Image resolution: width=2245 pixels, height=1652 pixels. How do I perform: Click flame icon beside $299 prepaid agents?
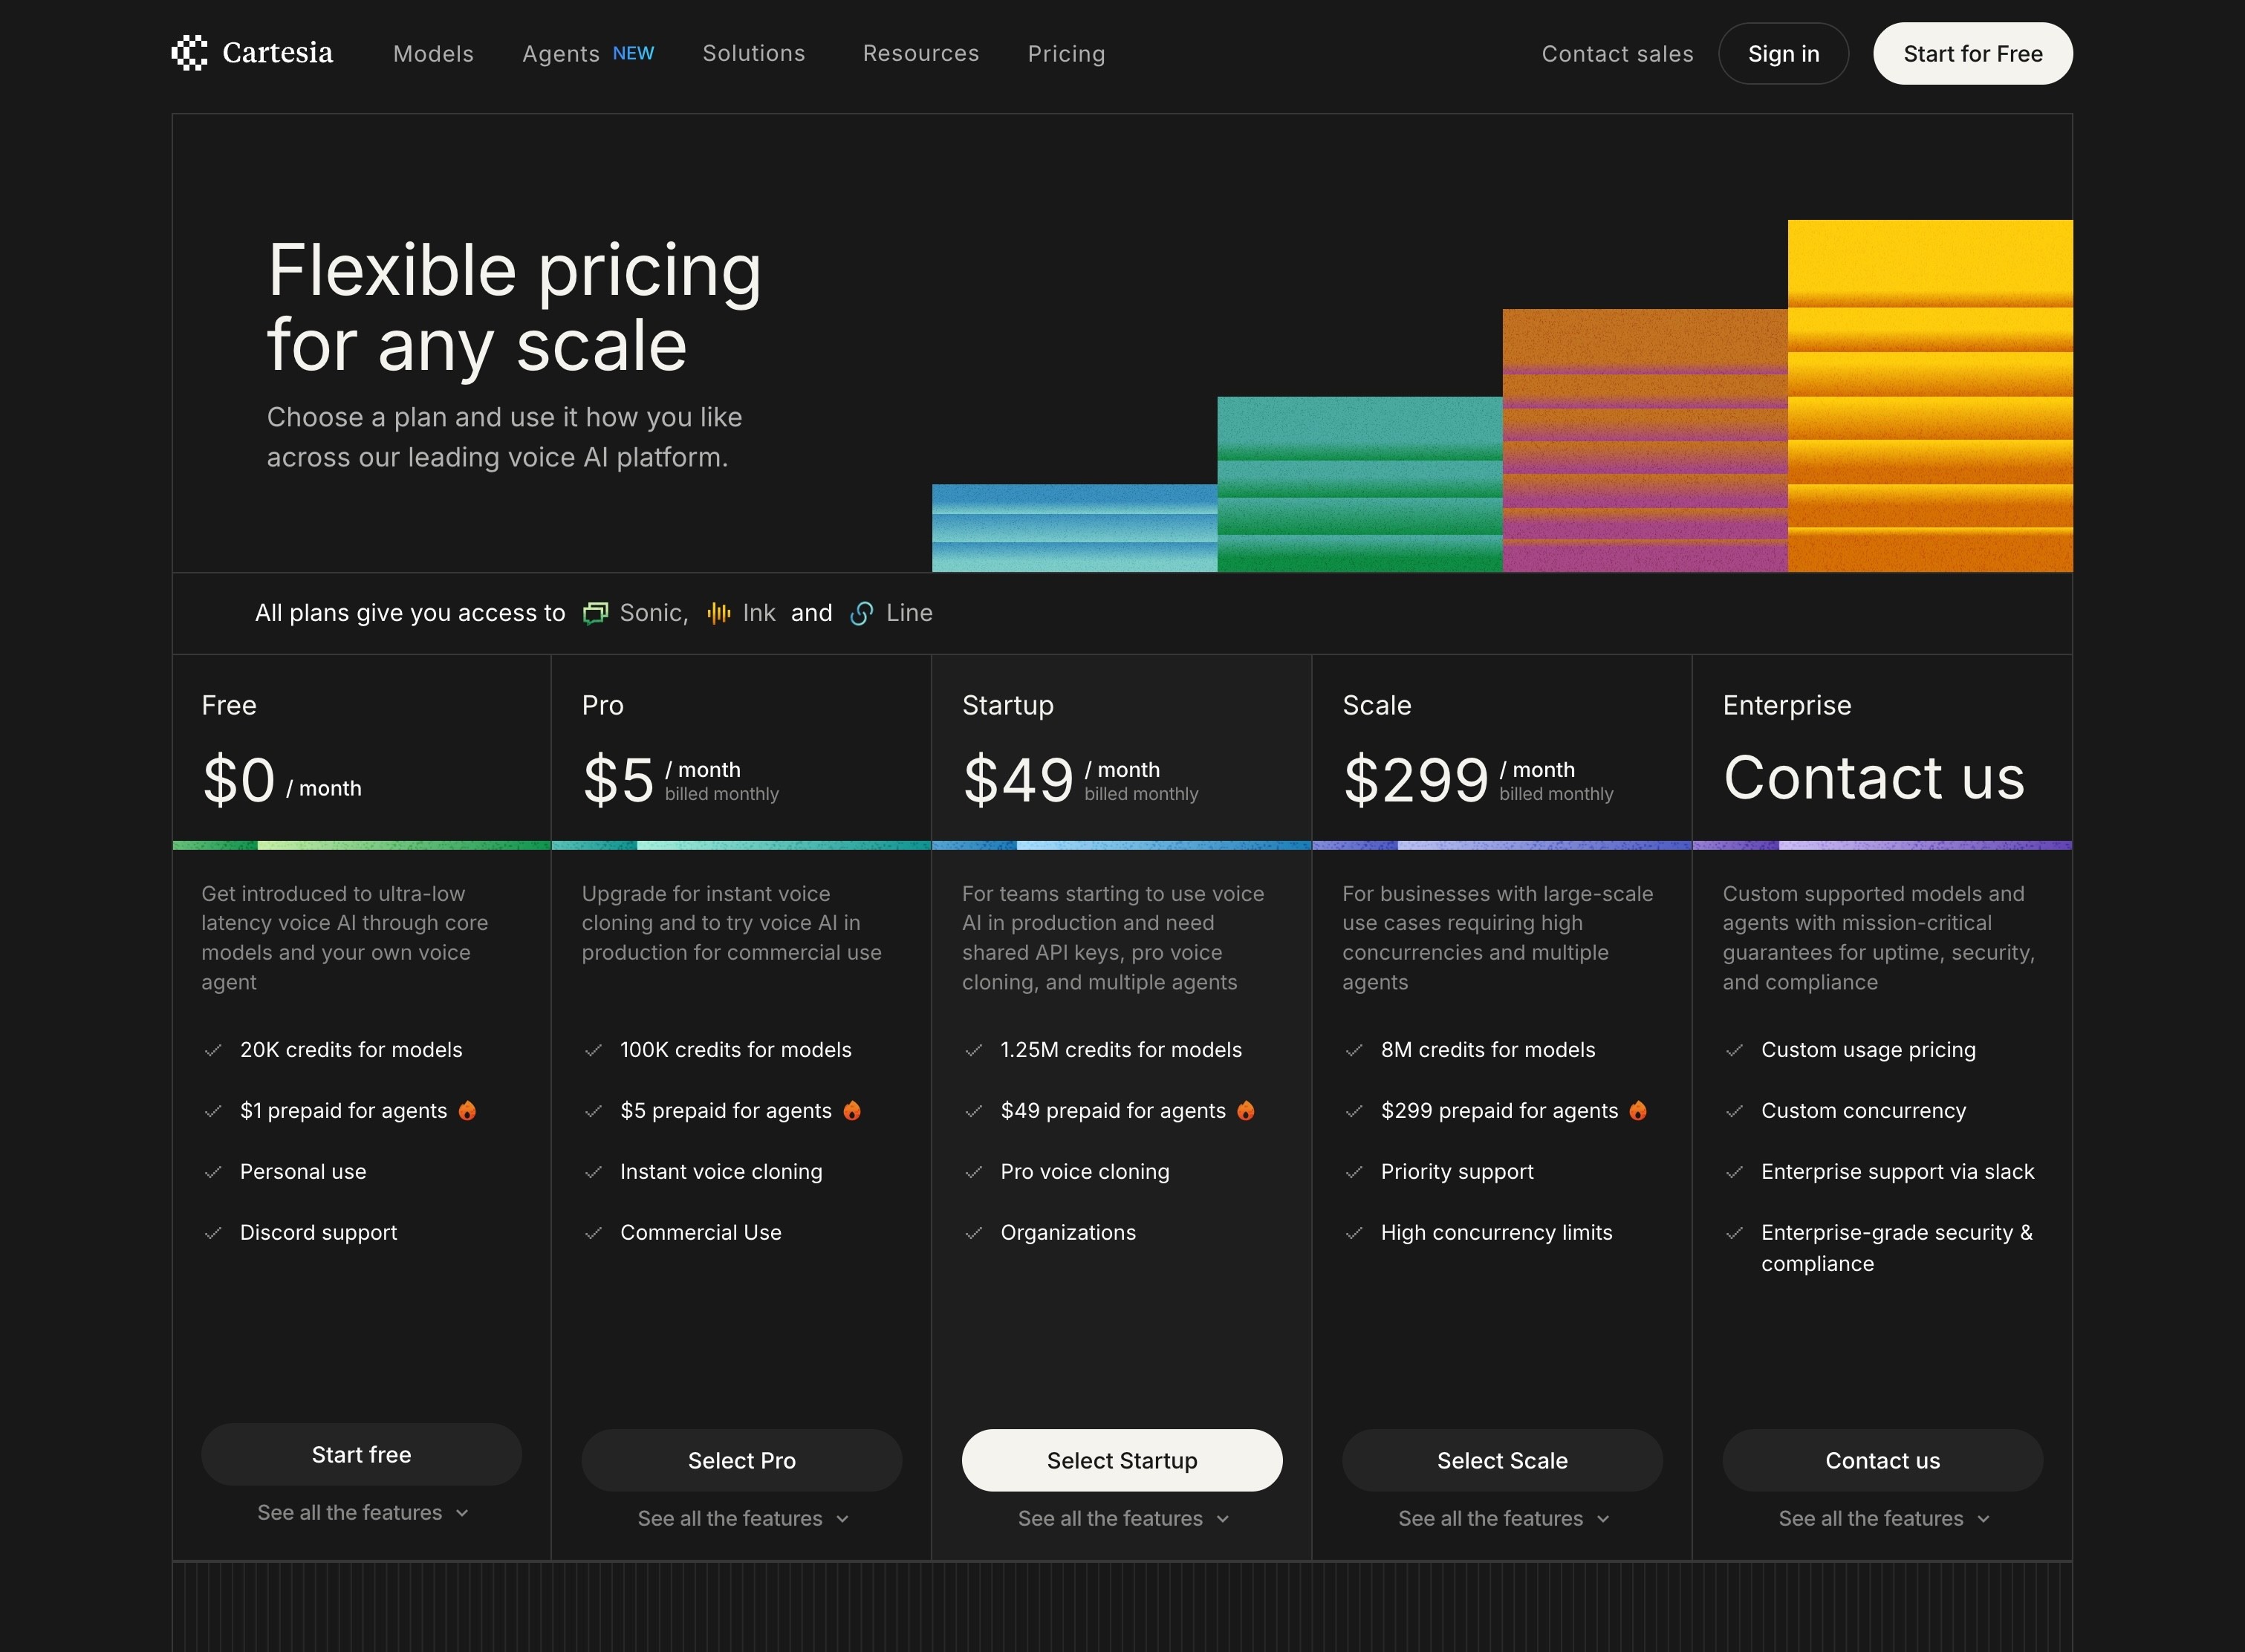pos(1638,1110)
